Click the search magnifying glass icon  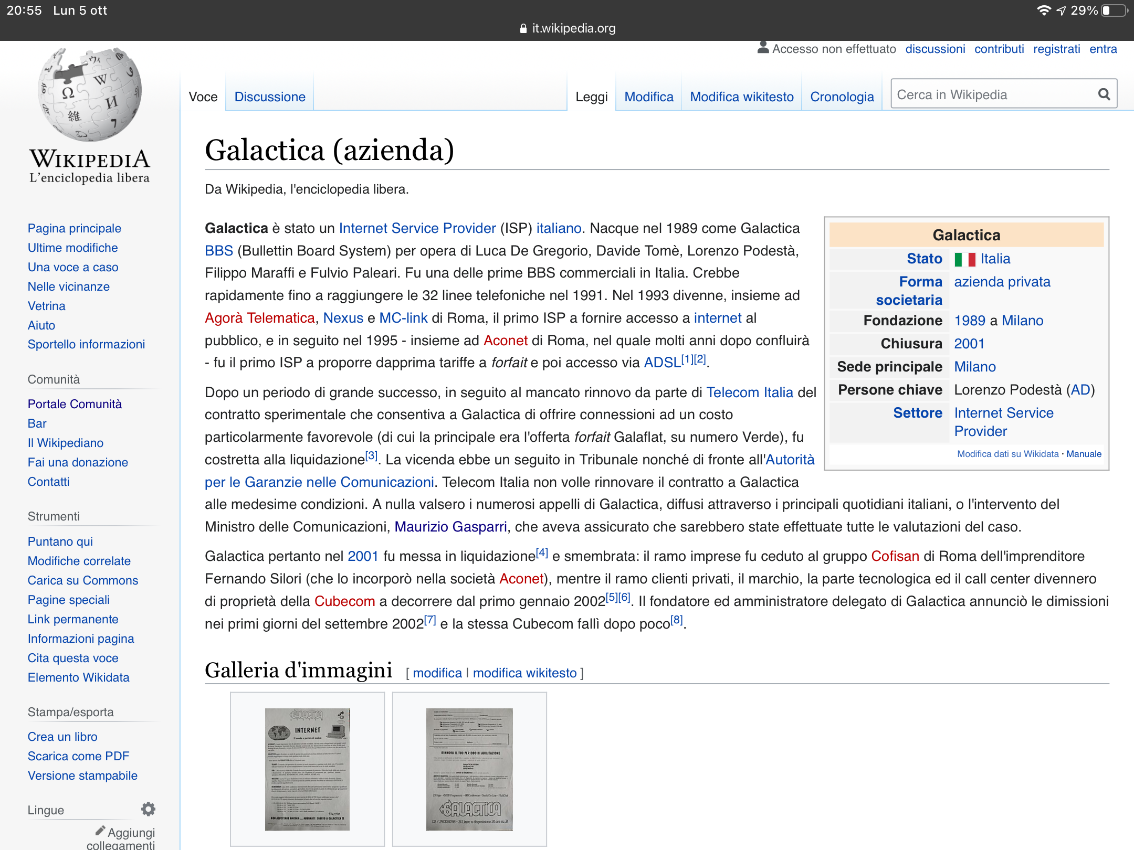pos(1104,94)
